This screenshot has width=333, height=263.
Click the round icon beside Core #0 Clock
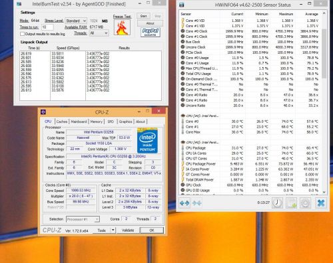click(182, 31)
